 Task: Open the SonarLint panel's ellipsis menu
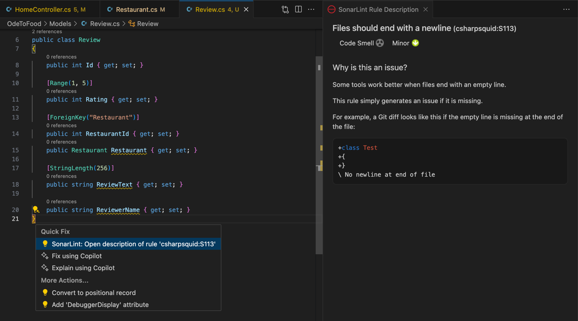coord(566,9)
